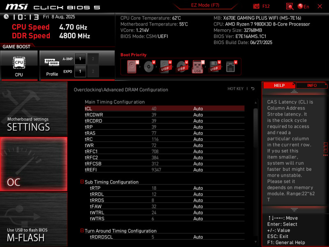329x247 pixels.
Task: Collapse the Sub Timing Configuration section
Action: pos(82,182)
